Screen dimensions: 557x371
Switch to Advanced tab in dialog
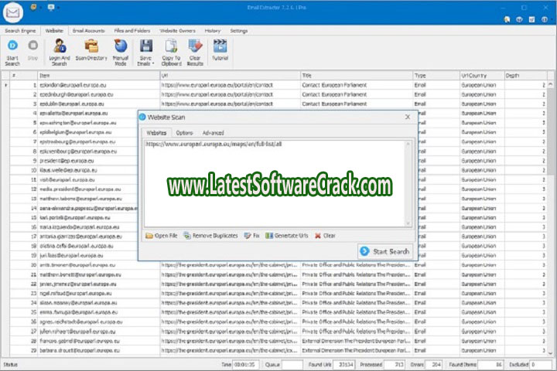pos(214,133)
